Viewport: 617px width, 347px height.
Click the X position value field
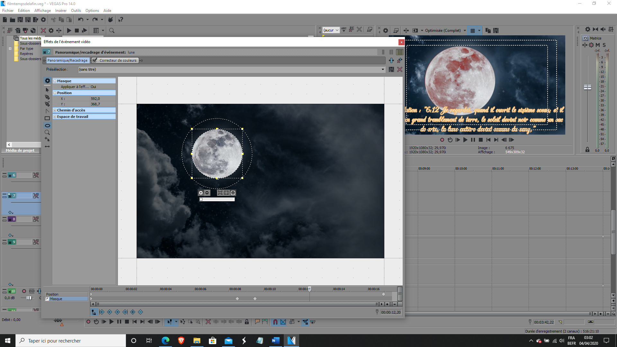pyautogui.click(x=103, y=99)
